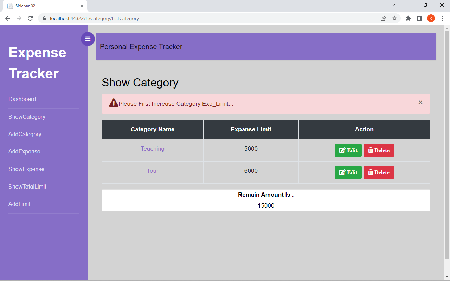The width and height of the screenshot is (450, 281).
Task: Click the Category Name column header
Action: (153, 129)
